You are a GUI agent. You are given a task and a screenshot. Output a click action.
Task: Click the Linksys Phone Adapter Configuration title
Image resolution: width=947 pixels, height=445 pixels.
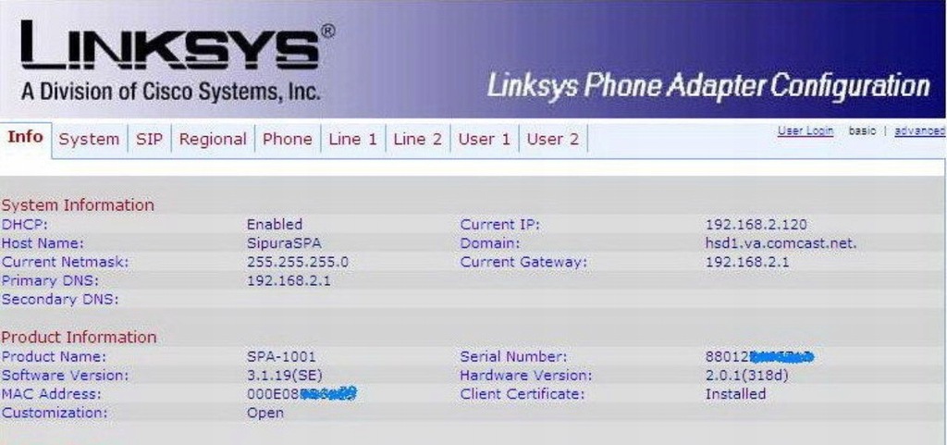(x=708, y=86)
